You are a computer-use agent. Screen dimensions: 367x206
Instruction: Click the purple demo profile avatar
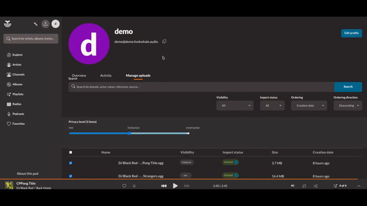(x=89, y=43)
